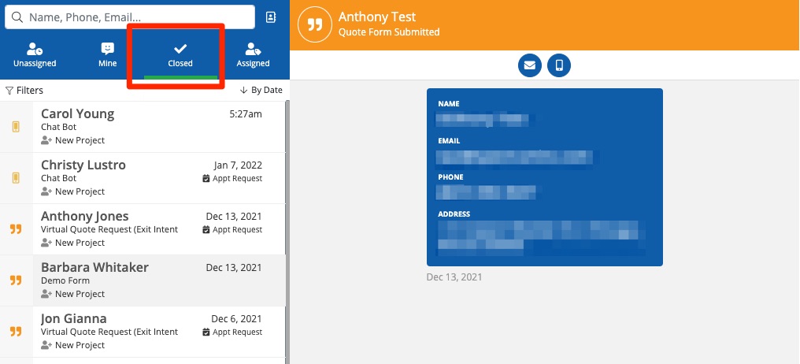Click the mobile phone icon button
This screenshot has width=800, height=364.
(x=559, y=65)
